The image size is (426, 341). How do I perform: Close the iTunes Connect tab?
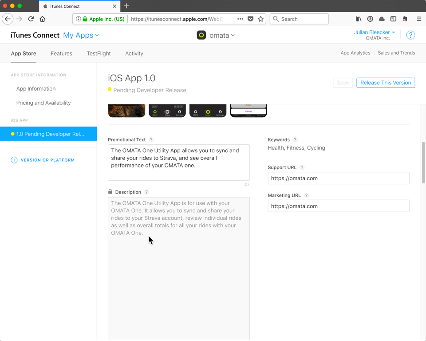[x=114, y=6]
